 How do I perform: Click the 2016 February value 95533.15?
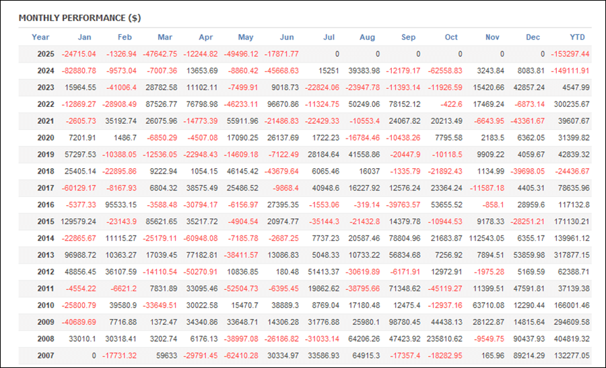(x=121, y=205)
